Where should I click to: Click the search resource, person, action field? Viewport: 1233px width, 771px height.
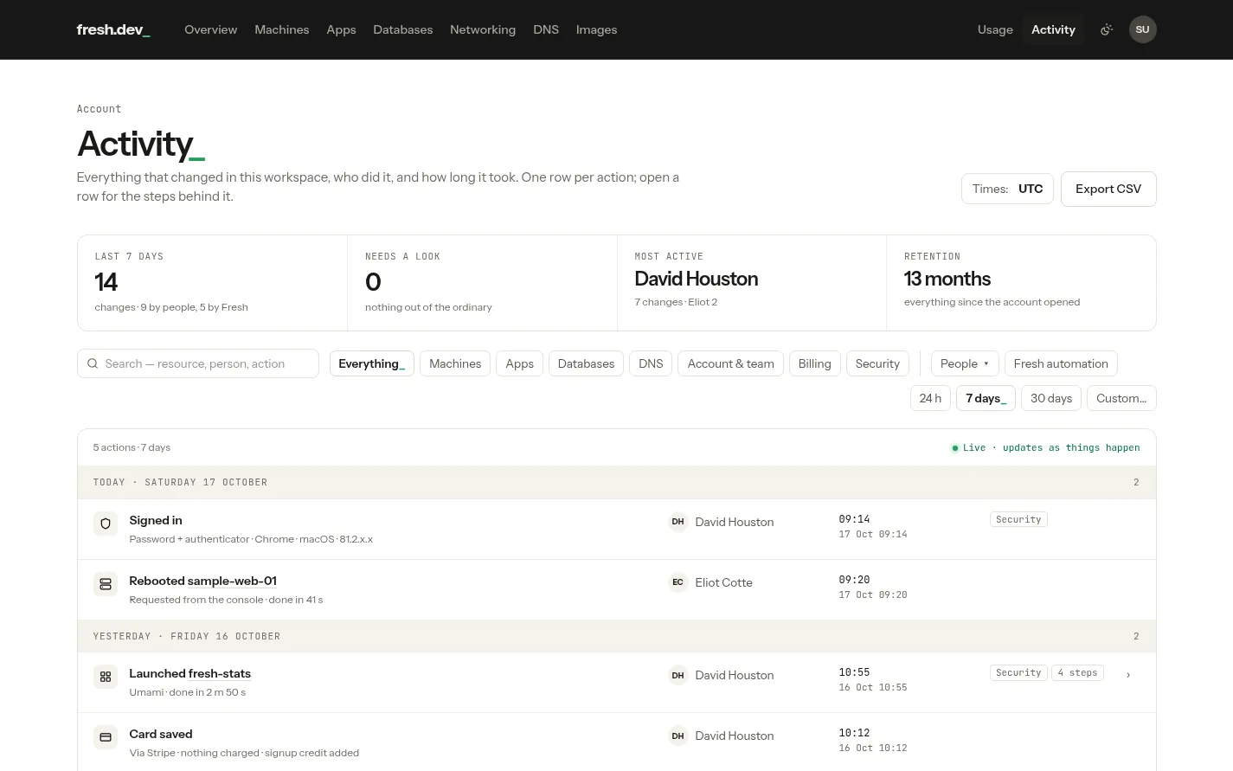[x=198, y=363]
